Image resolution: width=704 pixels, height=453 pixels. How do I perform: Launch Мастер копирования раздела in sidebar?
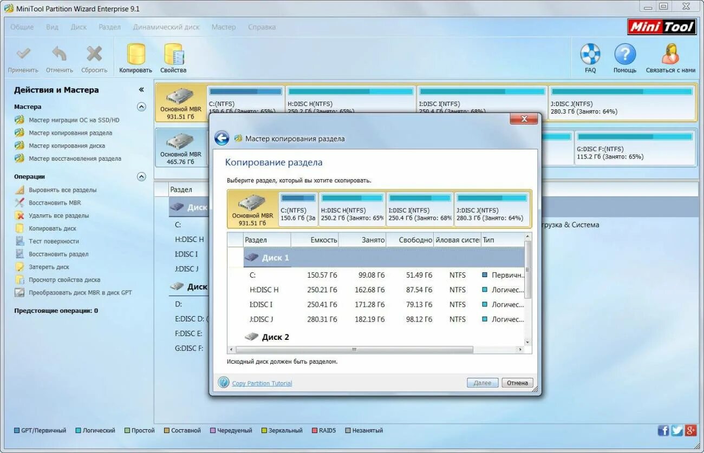click(70, 133)
